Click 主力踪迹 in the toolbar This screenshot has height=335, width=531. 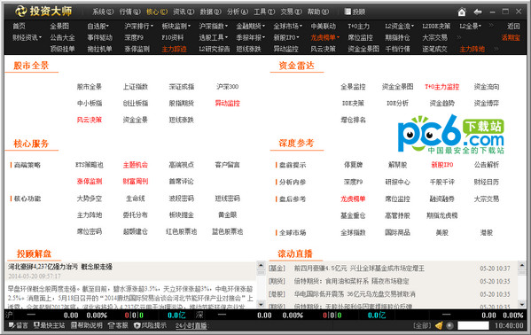coord(174,49)
